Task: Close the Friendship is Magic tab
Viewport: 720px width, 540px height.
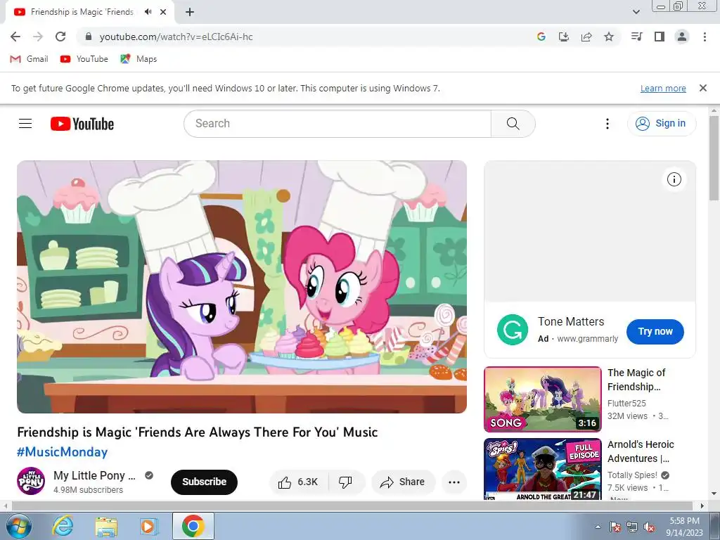Action: click(163, 12)
